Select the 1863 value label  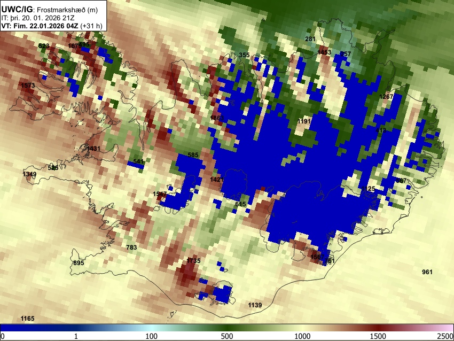coord(217,118)
